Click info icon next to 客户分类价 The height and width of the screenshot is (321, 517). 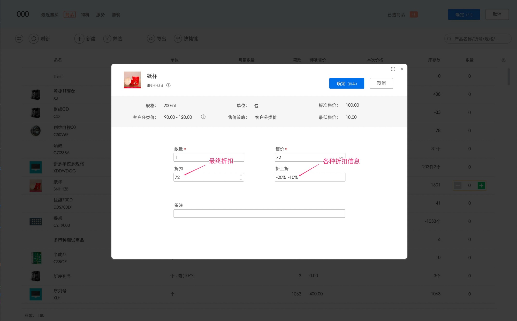(x=203, y=117)
